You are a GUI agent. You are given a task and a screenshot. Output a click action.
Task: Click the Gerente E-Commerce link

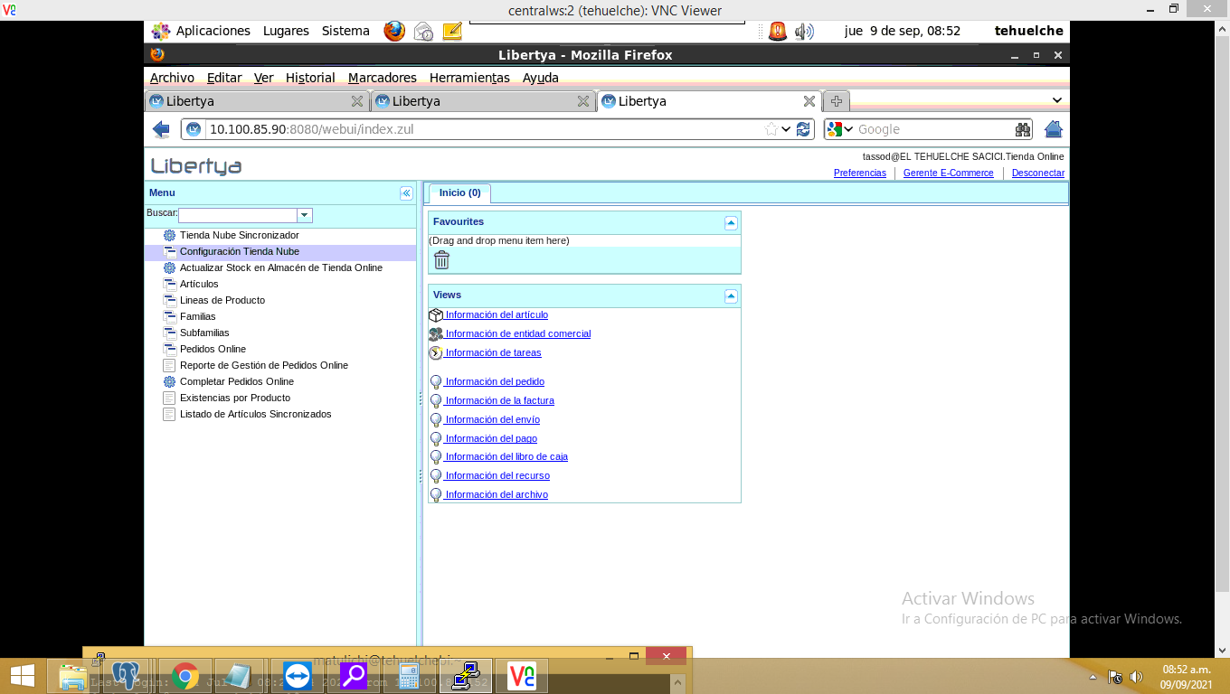coord(948,173)
